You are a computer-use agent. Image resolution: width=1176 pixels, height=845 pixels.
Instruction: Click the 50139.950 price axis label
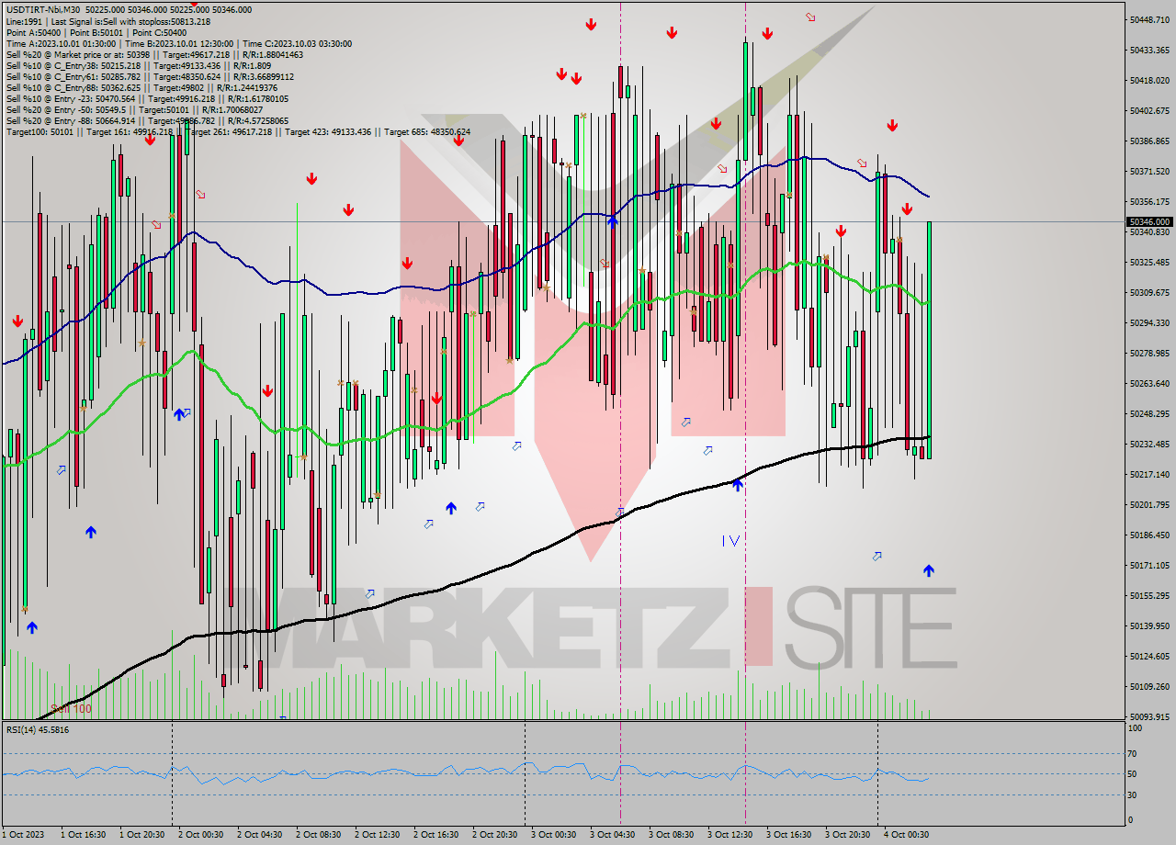(1148, 625)
